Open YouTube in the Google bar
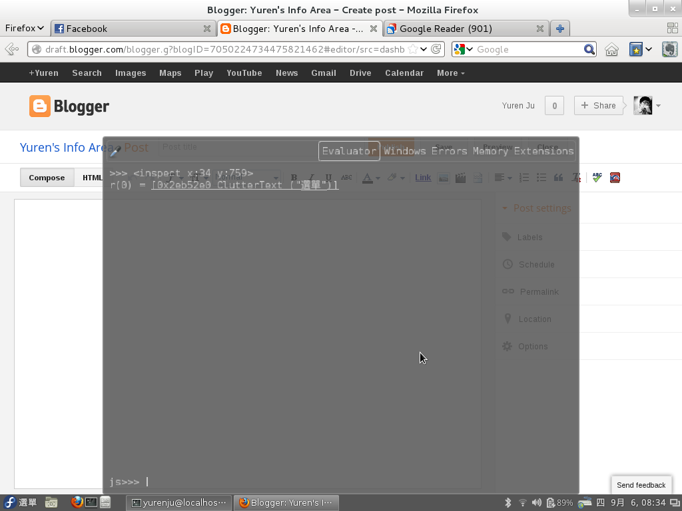 coord(244,73)
